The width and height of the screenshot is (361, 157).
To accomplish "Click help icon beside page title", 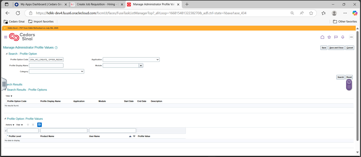I will 56,48.
